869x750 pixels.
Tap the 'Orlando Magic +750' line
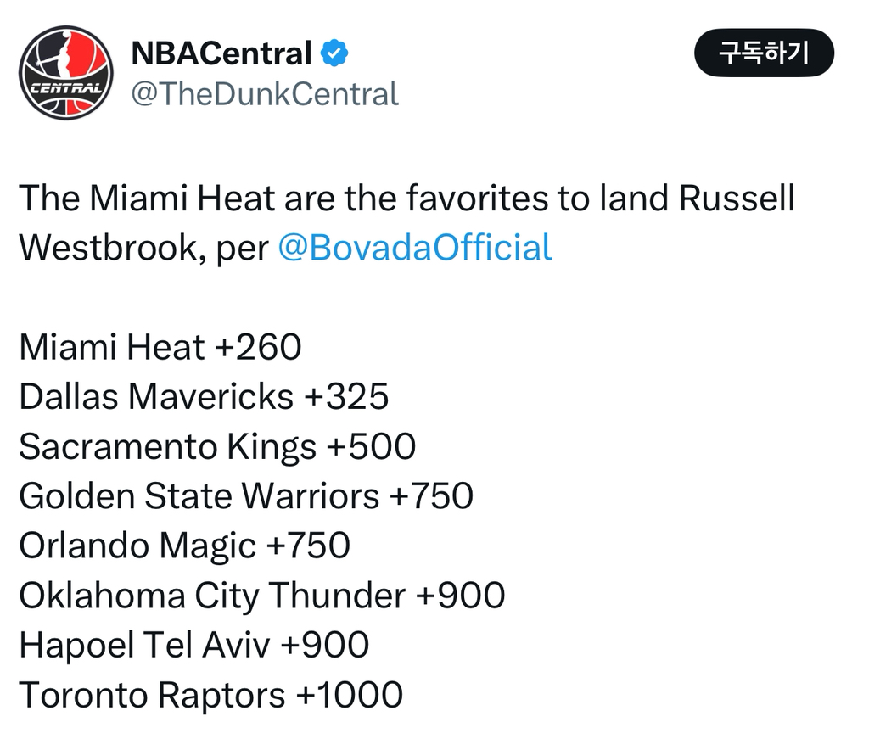point(184,546)
